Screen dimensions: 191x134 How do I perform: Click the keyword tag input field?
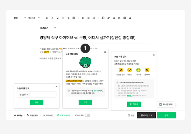(37, 95)
